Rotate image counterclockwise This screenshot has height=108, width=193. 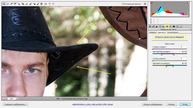[x=50, y=4]
